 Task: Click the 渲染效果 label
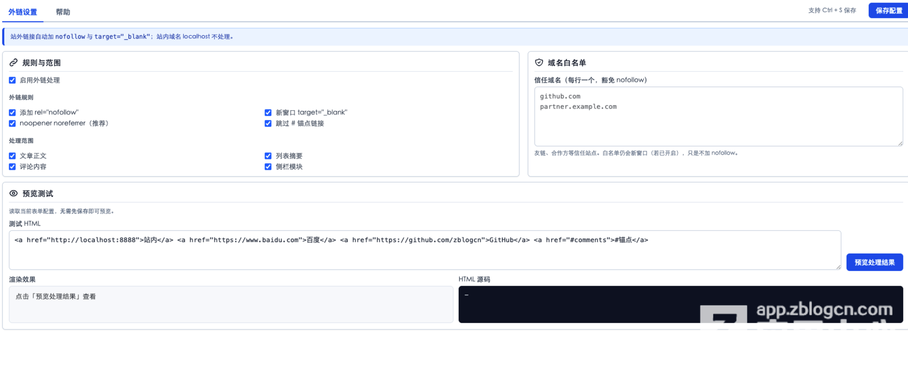[22, 279]
